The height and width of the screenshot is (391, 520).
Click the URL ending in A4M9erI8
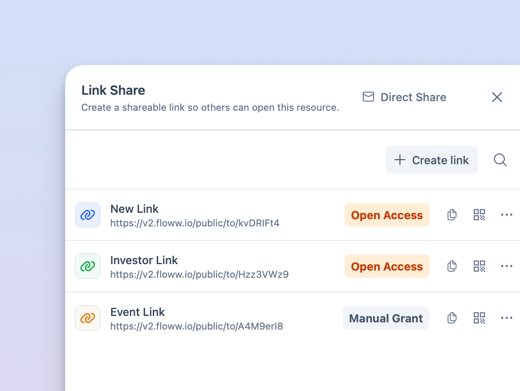tap(197, 326)
